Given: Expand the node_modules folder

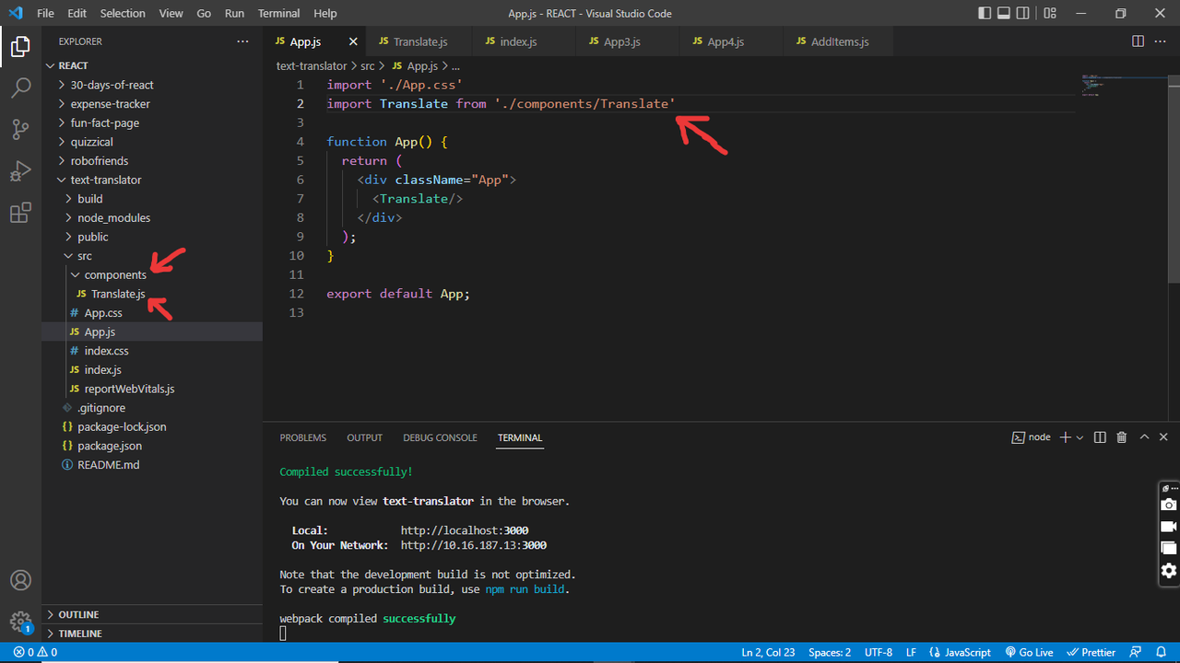Looking at the screenshot, I should tap(152, 217).
